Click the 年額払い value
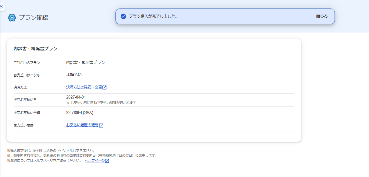Viewport: 369px width, 177px height. (74, 75)
